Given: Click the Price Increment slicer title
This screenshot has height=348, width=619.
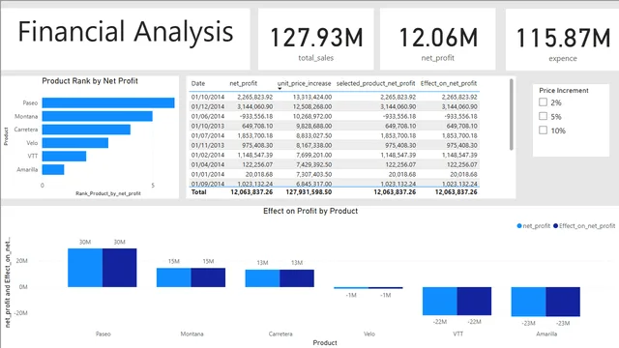Looking at the screenshot, I should click(564, 90).
